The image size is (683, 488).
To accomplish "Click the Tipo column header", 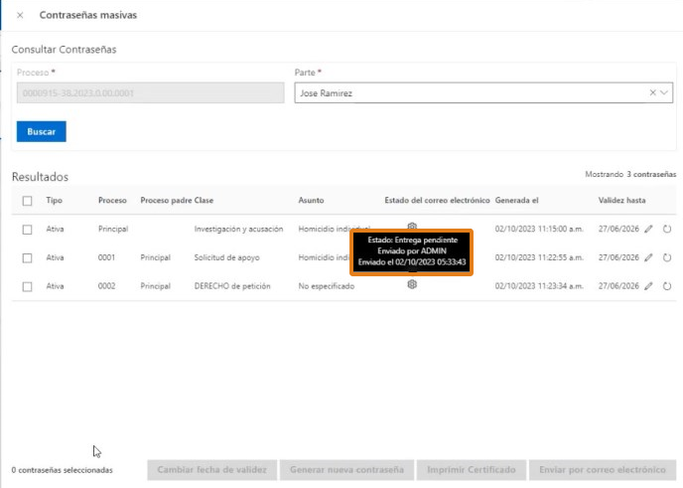I will coord(54,200).
